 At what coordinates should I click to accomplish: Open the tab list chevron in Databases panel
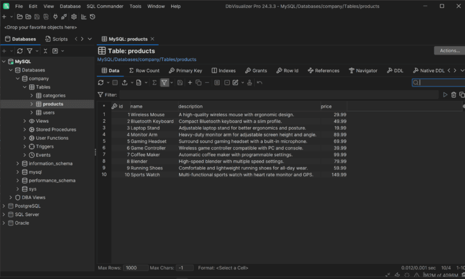(x=90, y=39)
